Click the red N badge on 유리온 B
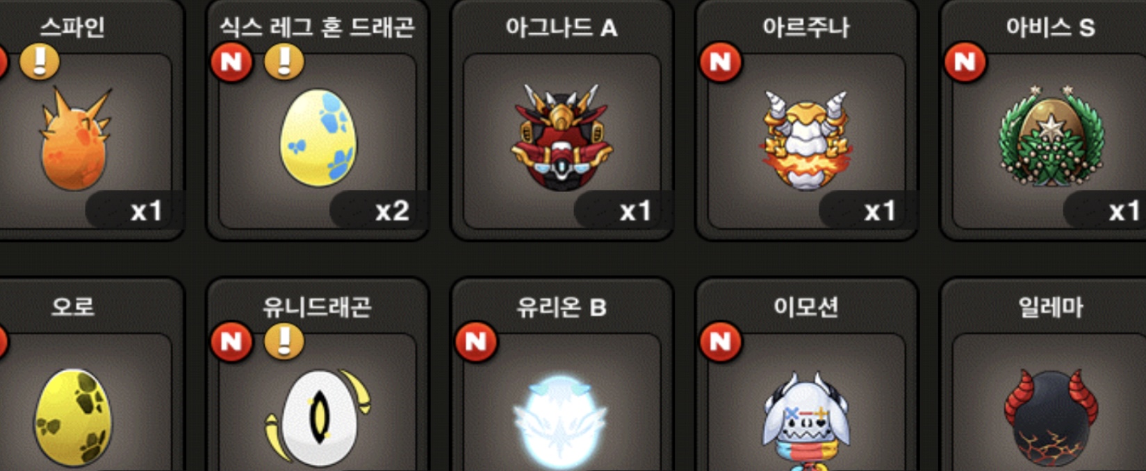 pos(476,342)
